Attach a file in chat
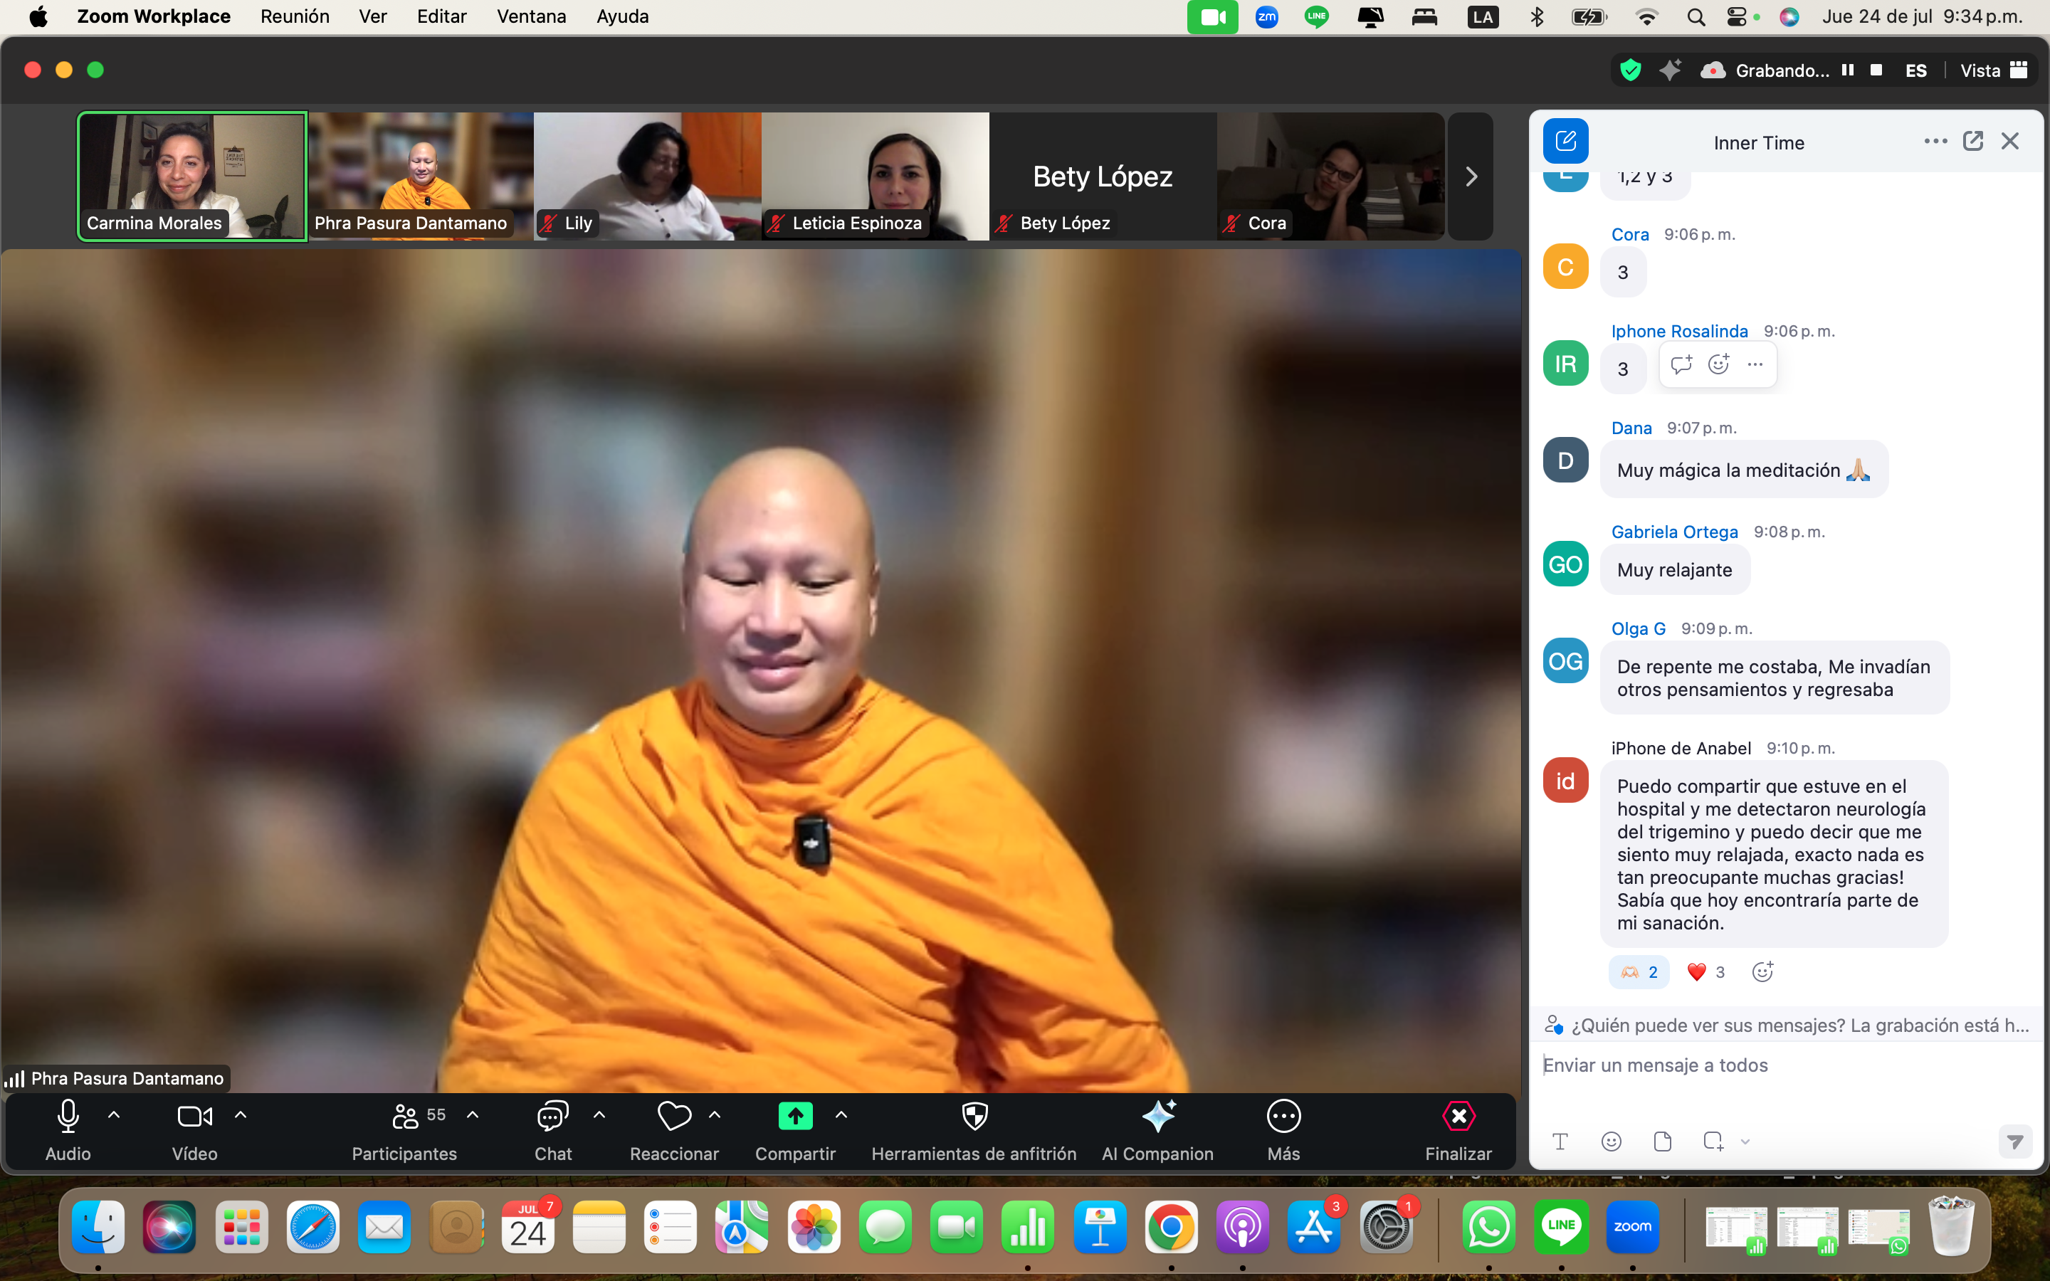2050x1281 pixels. [x=1662, y=1142]
